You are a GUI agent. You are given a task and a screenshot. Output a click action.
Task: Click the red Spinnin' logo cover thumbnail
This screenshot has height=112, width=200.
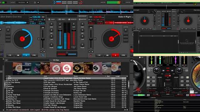(67, 68)
